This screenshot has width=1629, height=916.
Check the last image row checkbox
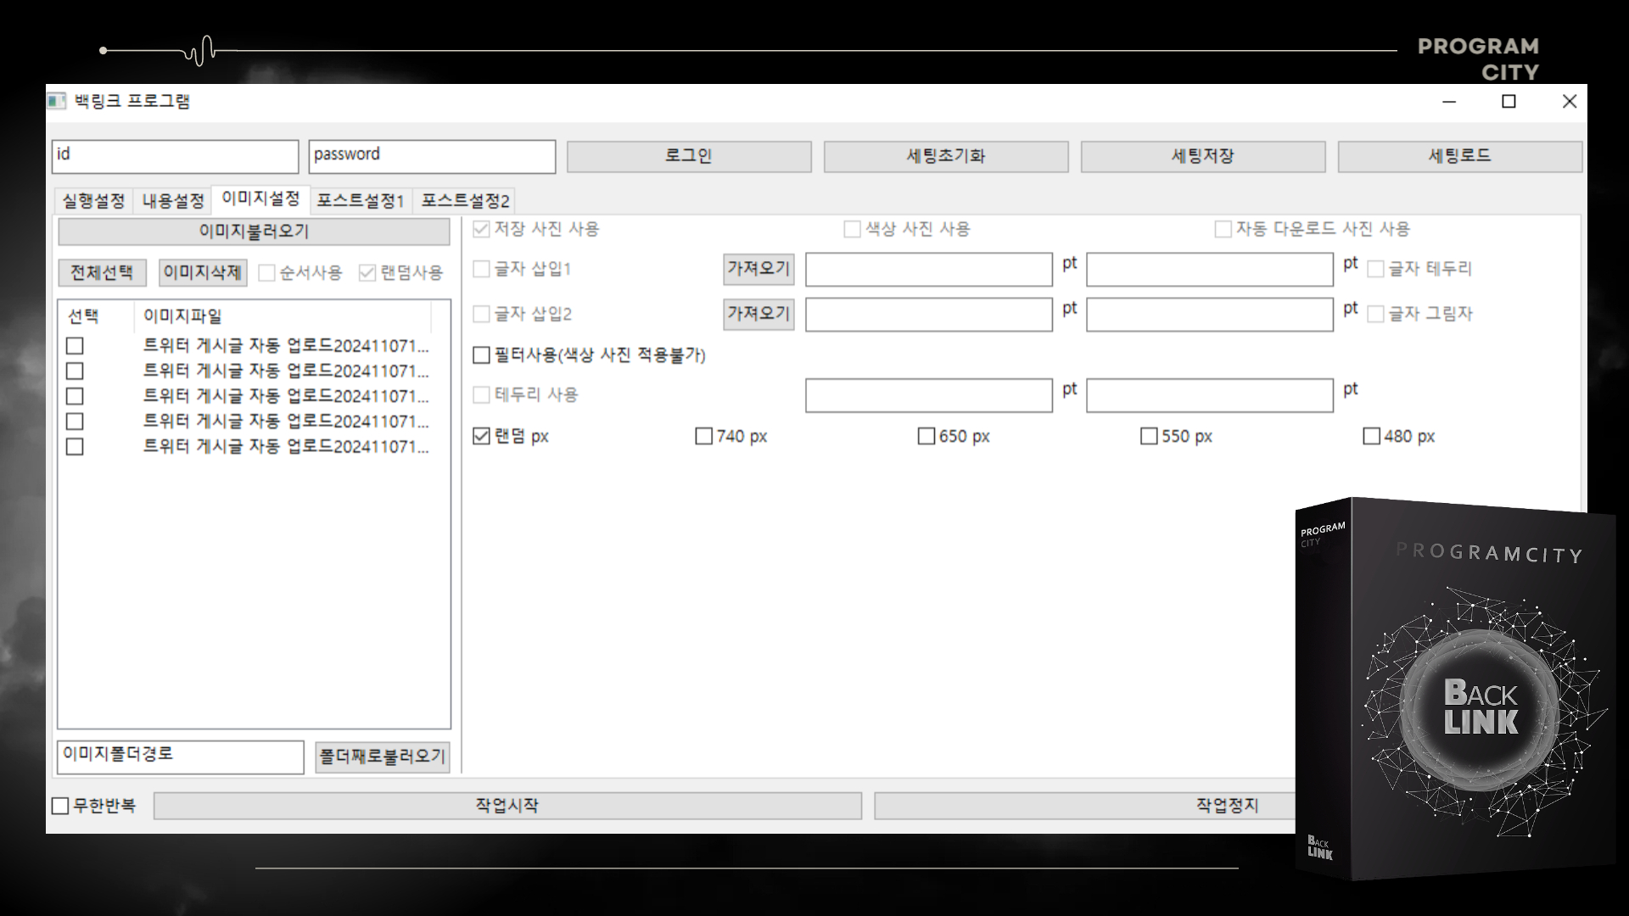75,447
